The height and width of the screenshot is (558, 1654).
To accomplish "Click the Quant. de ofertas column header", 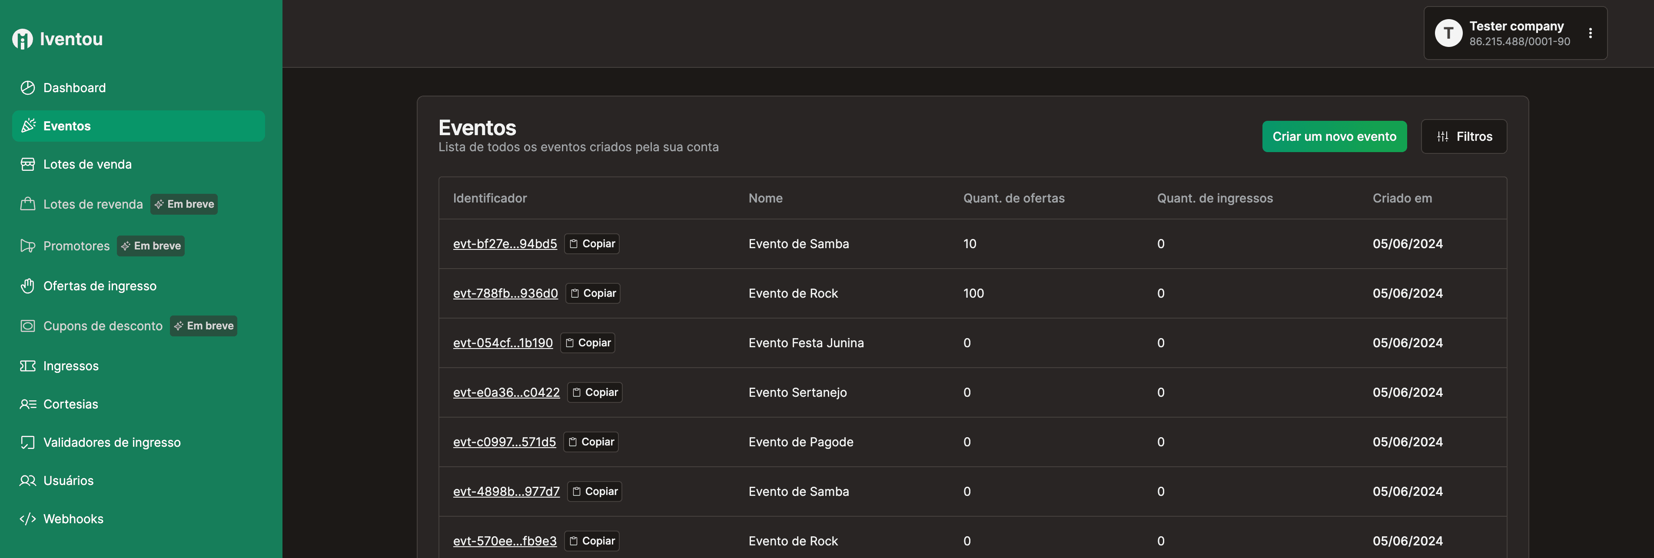I will click(1014, 199).
